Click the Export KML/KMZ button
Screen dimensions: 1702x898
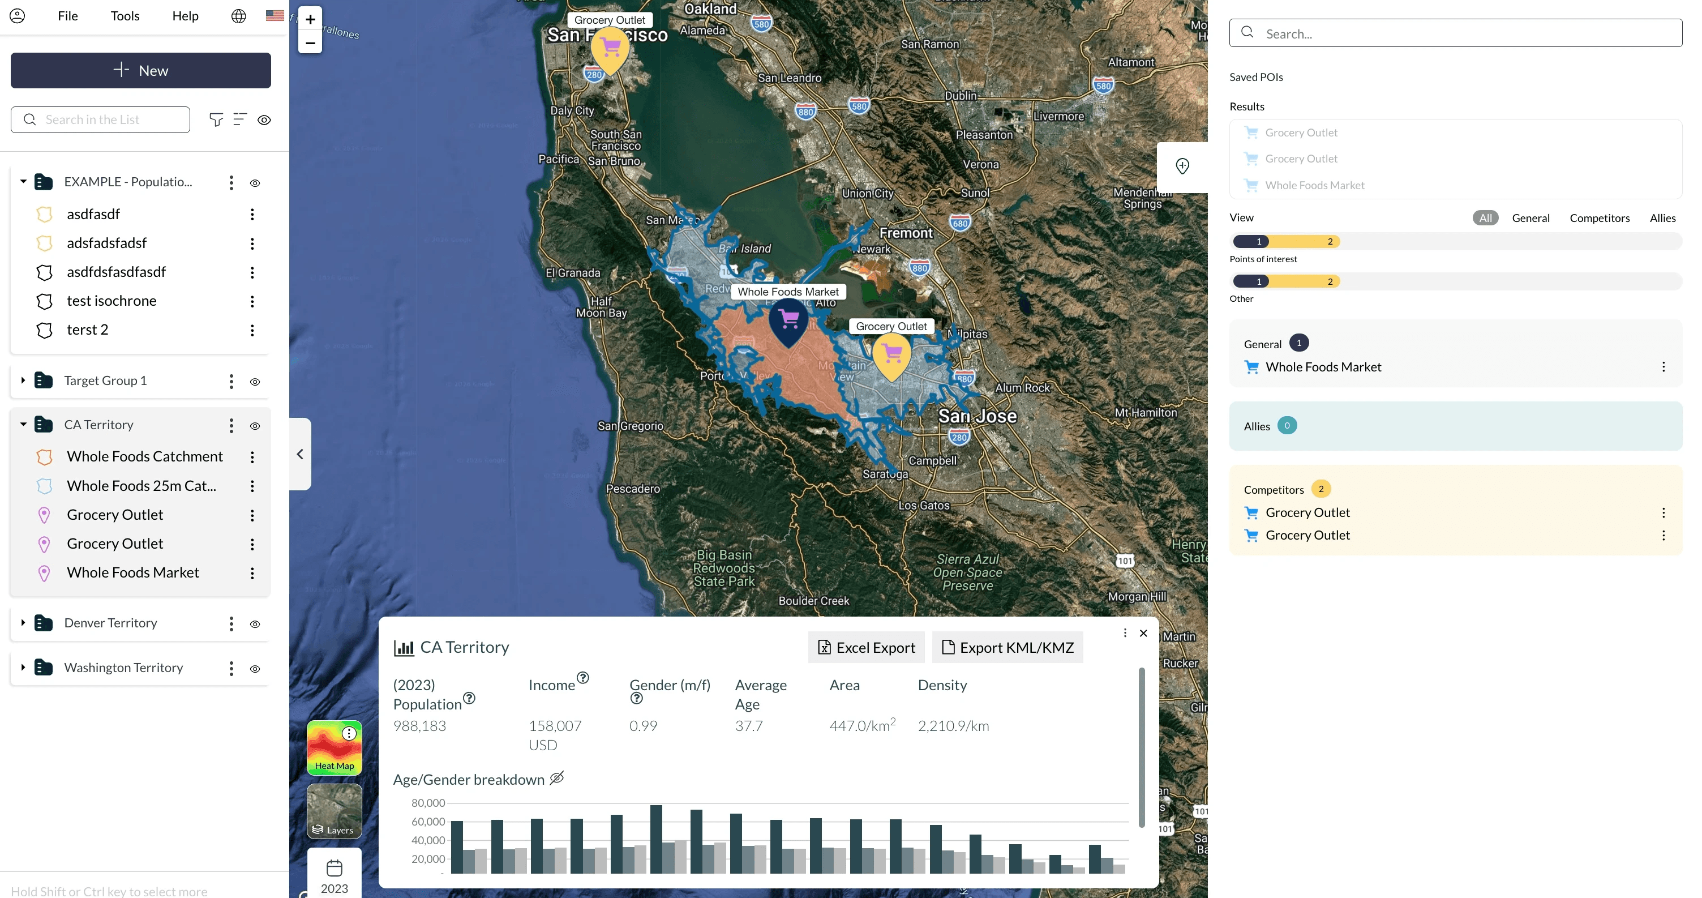pyautogui.click(x=1007, y=648)
